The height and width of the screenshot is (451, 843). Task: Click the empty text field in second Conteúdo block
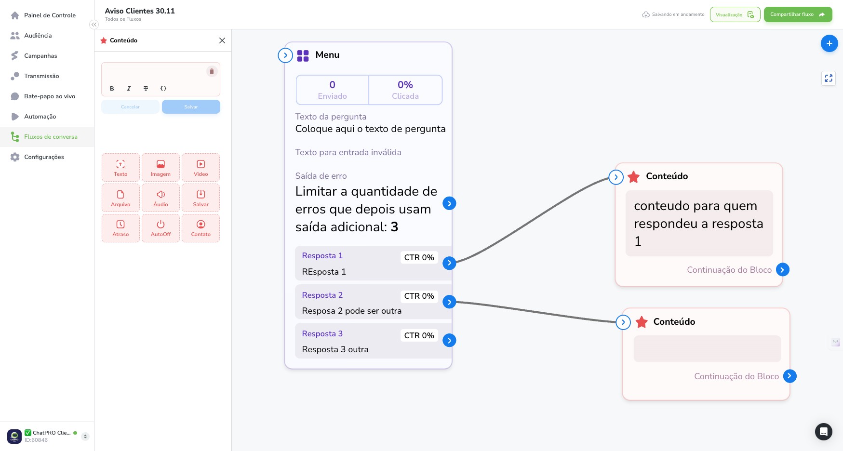coord(707,349)
